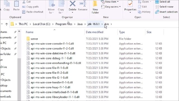Click Paste shortcut in the ribbon
This screenshot has width=179, height=101.
point(33,12)
